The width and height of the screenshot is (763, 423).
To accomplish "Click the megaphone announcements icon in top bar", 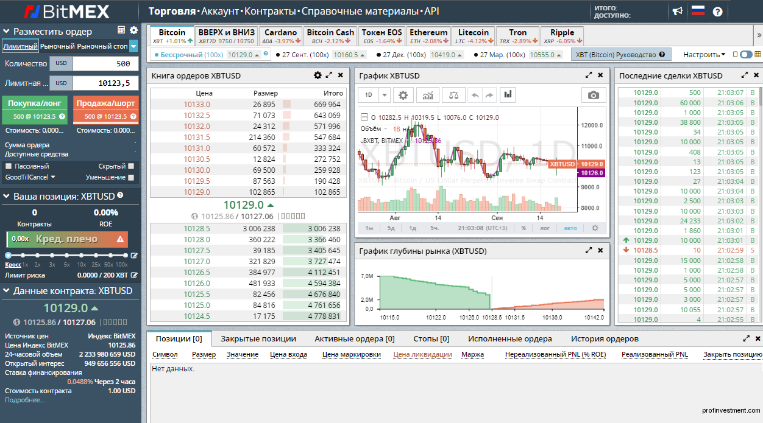I will [x=678, y=10].
